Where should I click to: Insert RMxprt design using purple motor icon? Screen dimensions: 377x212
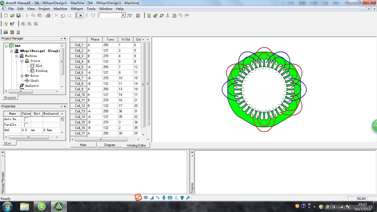pos(18,32)
